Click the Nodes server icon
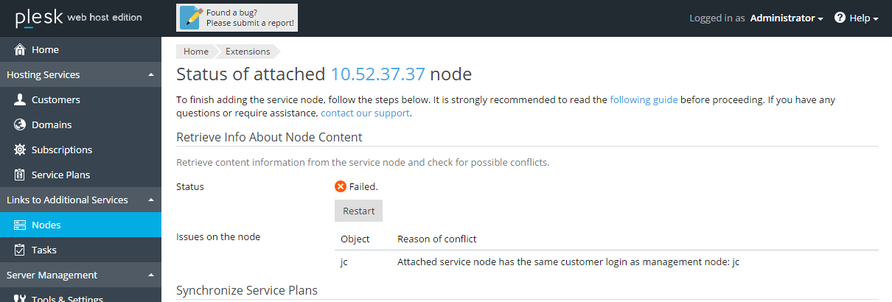 [x=20, y=225]
